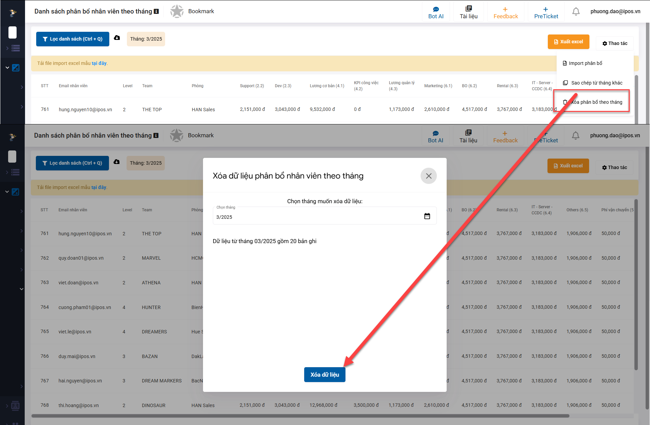Open the Thao tác dropdown in the dimmed page
The image size is (650, 425).
point(614,167)
